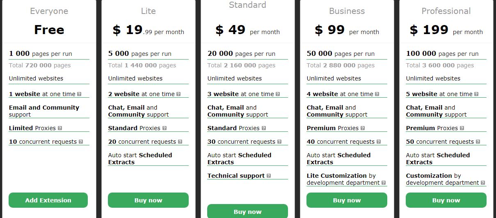Click help icon next to 3 website at one time
The image size is (496, 218).
tap(278, 94)
